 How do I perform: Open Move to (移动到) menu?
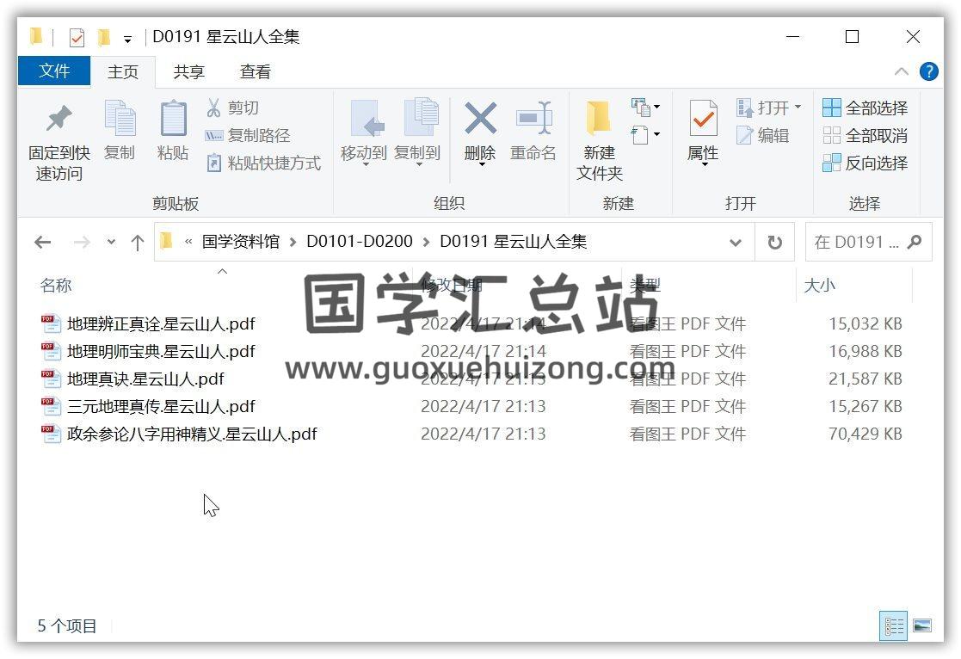[364, 132]
